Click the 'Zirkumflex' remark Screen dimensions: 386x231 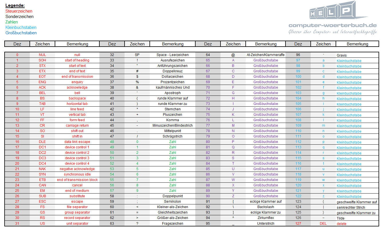[x=266, y=218]
